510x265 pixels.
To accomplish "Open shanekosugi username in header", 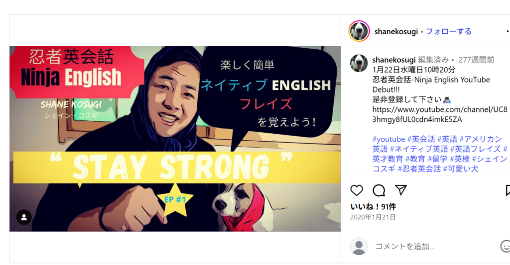I will click(396, 31).
